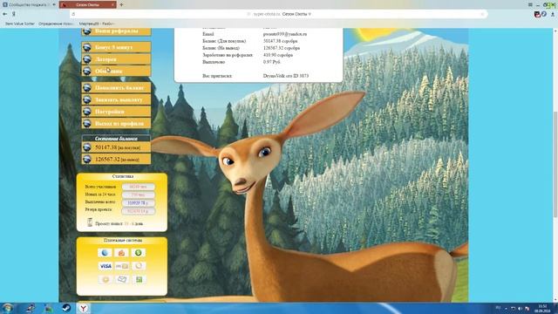Click the yellow coin payment icon
Image resolution: width=558 pixels, height=314 pixels.
105,279
